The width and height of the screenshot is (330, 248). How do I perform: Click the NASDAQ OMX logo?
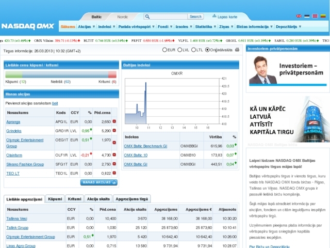point(29,26)
